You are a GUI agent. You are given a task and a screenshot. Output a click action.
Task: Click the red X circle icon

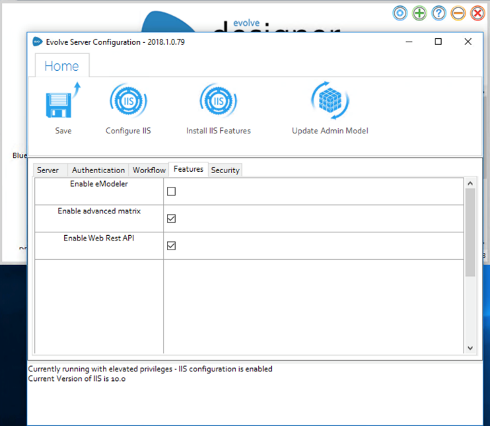click(x=477, y=13)
